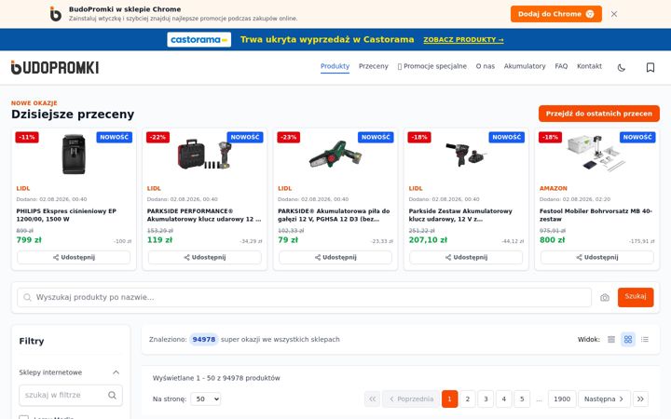
Task: Go to last page double-arrow button
Action: click(x=640, y=399)
